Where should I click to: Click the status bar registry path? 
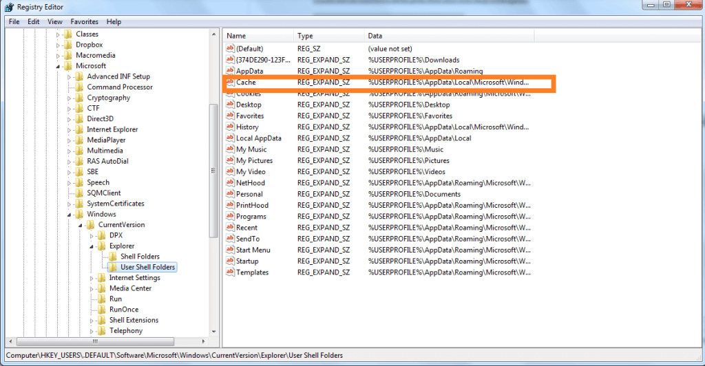(174, 355)
